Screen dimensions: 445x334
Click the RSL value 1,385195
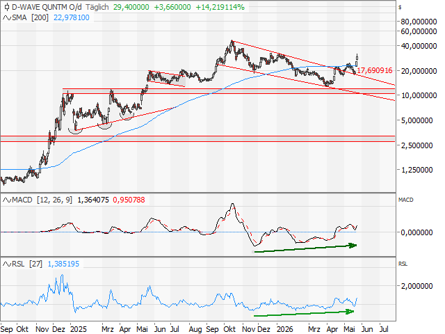point(63,264)
